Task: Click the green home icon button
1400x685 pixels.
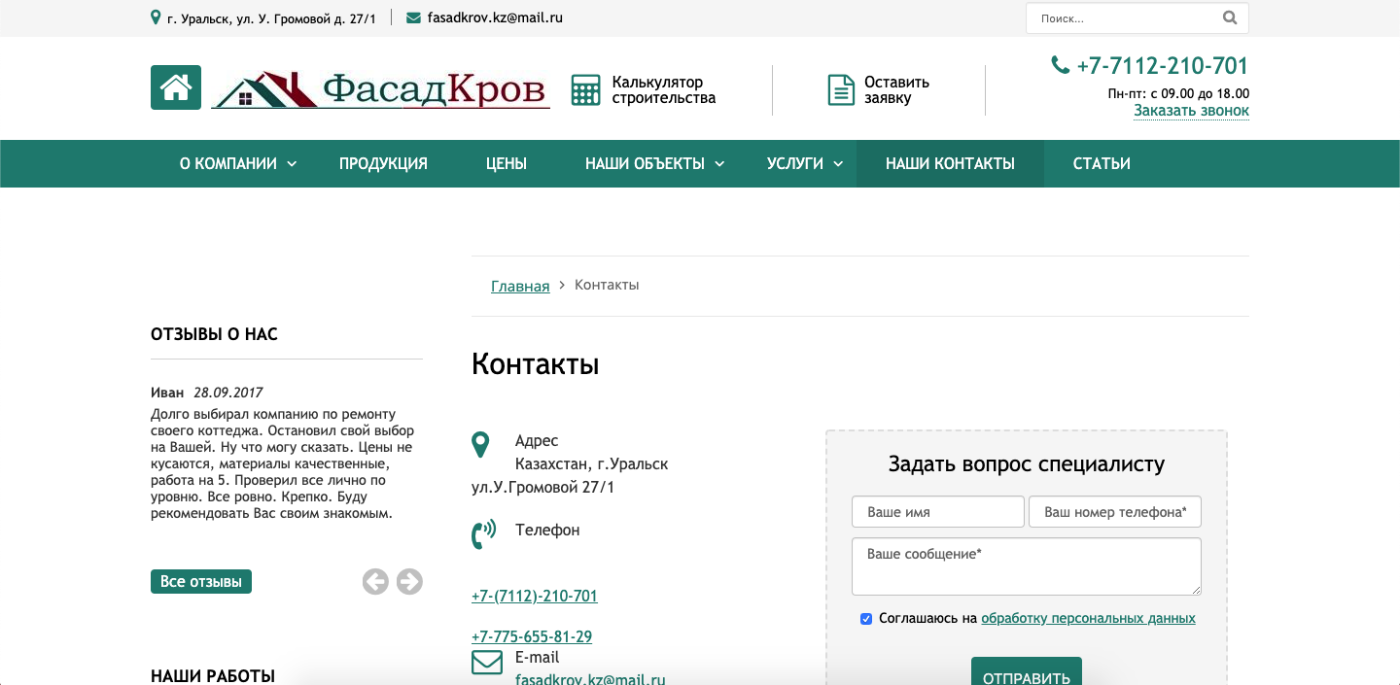Action: click(x=176, y=87)
